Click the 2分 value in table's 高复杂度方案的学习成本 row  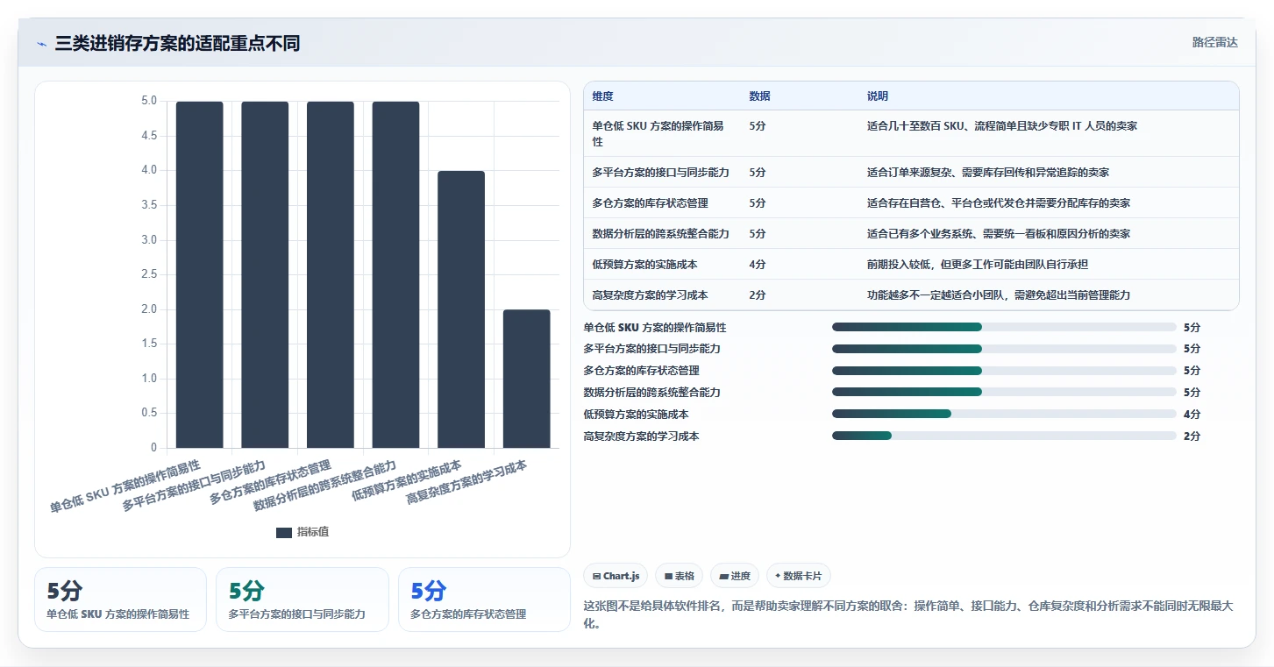pyautogui.click(x=758, y=295)
